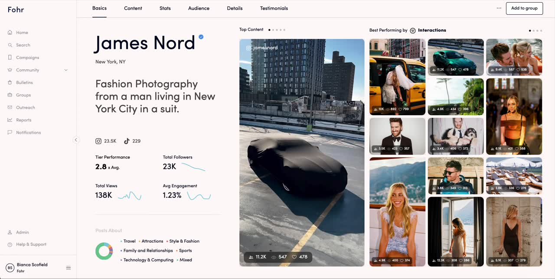555x279 pixels.
Task: Click the TikTok icon beside 229
Action: pyautogui.click(x=127, y=141)
